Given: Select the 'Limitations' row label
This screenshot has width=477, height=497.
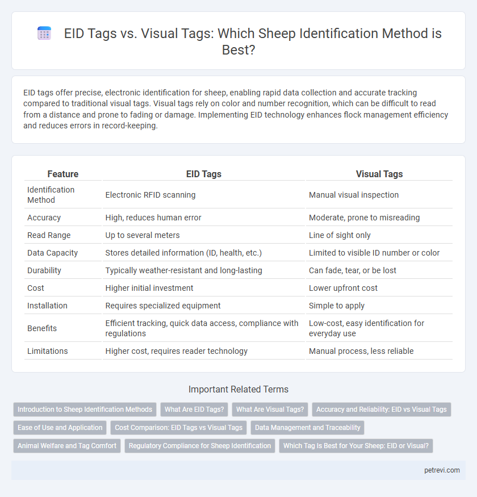Looking at the screenshot, I should pyautogui.click(x=63, y=351).
